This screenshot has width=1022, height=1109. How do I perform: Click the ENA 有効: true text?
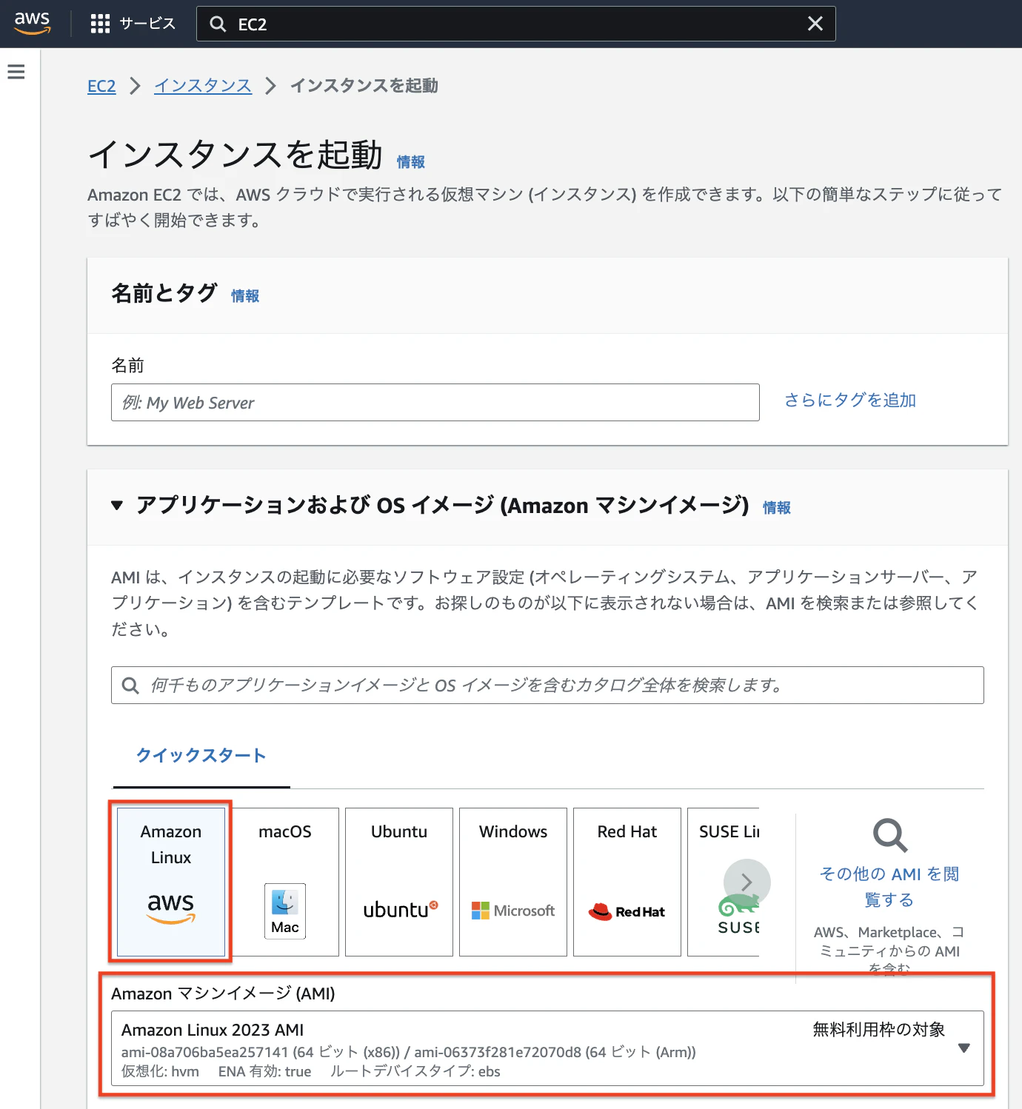click(x=264, y=1072)
